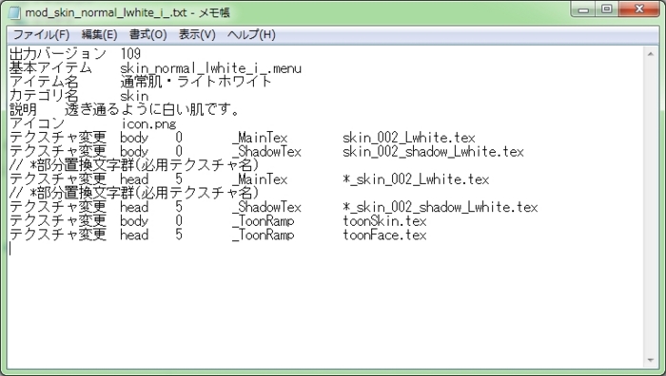The height and width of the screenshot is (376, 666).
Task: Click _ToonRamp on the head line
Action: [x=263, y=235]
